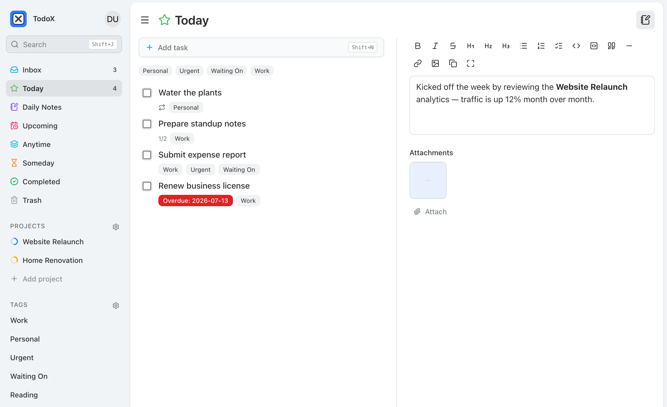Select Work tag in sidebar
Screen dimensions: 667x407
(64, 320)
